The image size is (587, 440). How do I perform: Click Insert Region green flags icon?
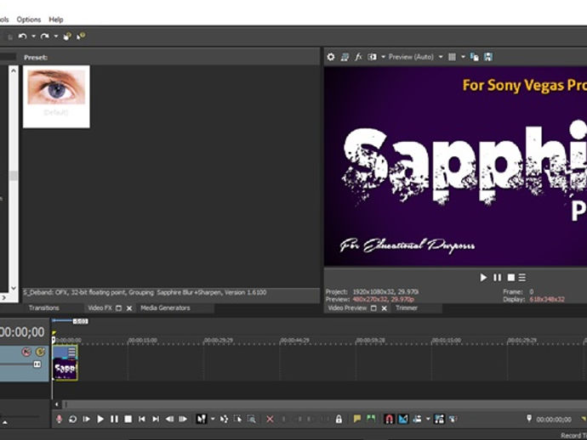click(x=371, y=419)
